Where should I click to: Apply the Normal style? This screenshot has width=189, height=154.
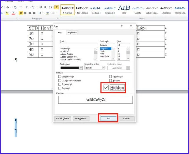tap(68, 10)
